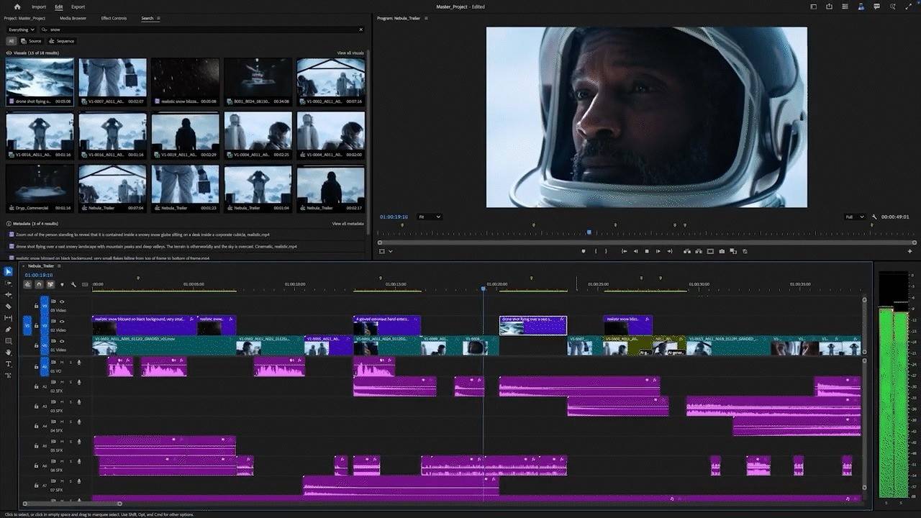Viewport: 921px width, 518px height.
Task: Select the Razor tool in the toolbar
Action: [x=9, y=306]
